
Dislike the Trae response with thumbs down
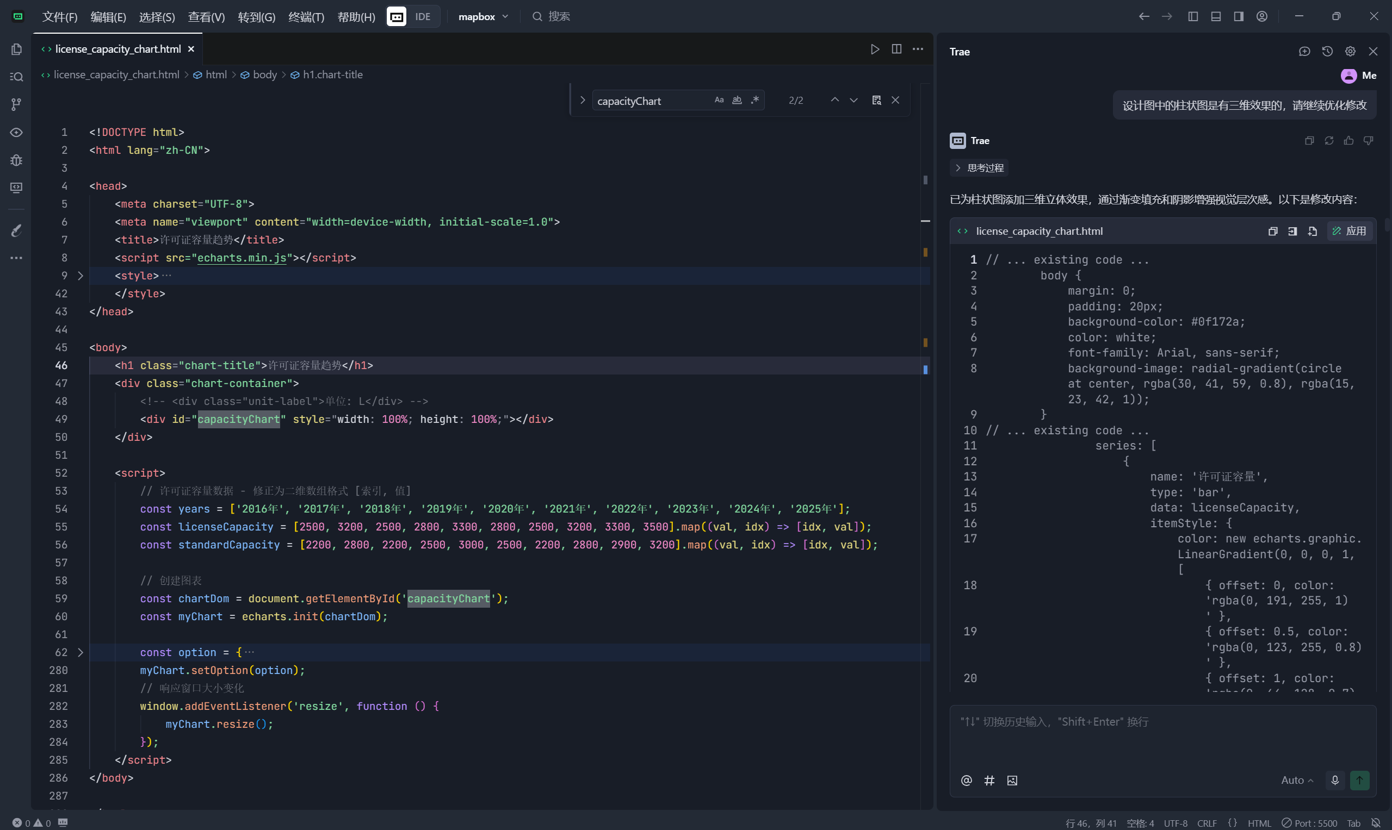[1368, 140]
